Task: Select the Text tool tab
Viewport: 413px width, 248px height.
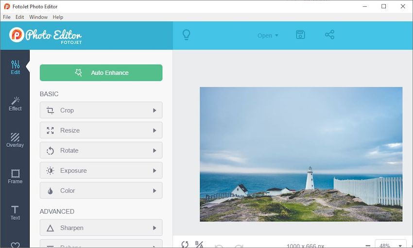Action: click(x=15, y=213)
